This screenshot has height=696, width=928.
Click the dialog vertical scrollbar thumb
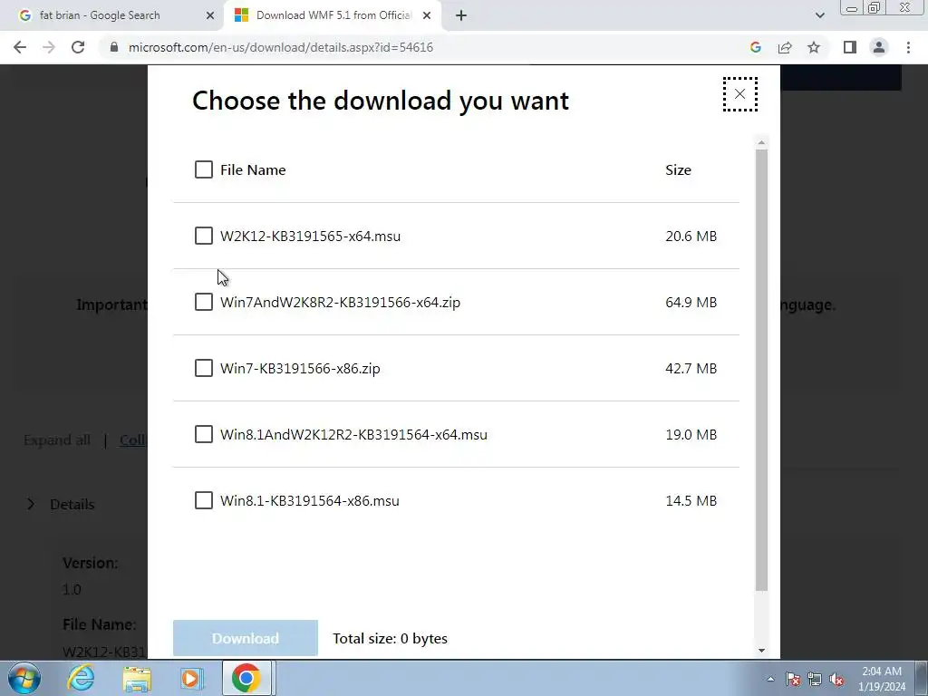(x=761, y=370)
